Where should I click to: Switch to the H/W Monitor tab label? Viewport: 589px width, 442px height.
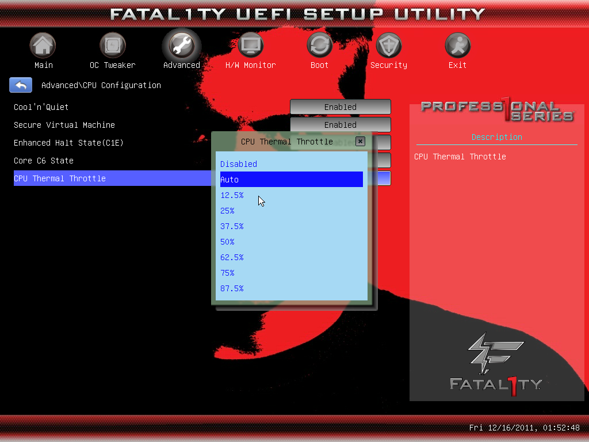pos(251,65)
